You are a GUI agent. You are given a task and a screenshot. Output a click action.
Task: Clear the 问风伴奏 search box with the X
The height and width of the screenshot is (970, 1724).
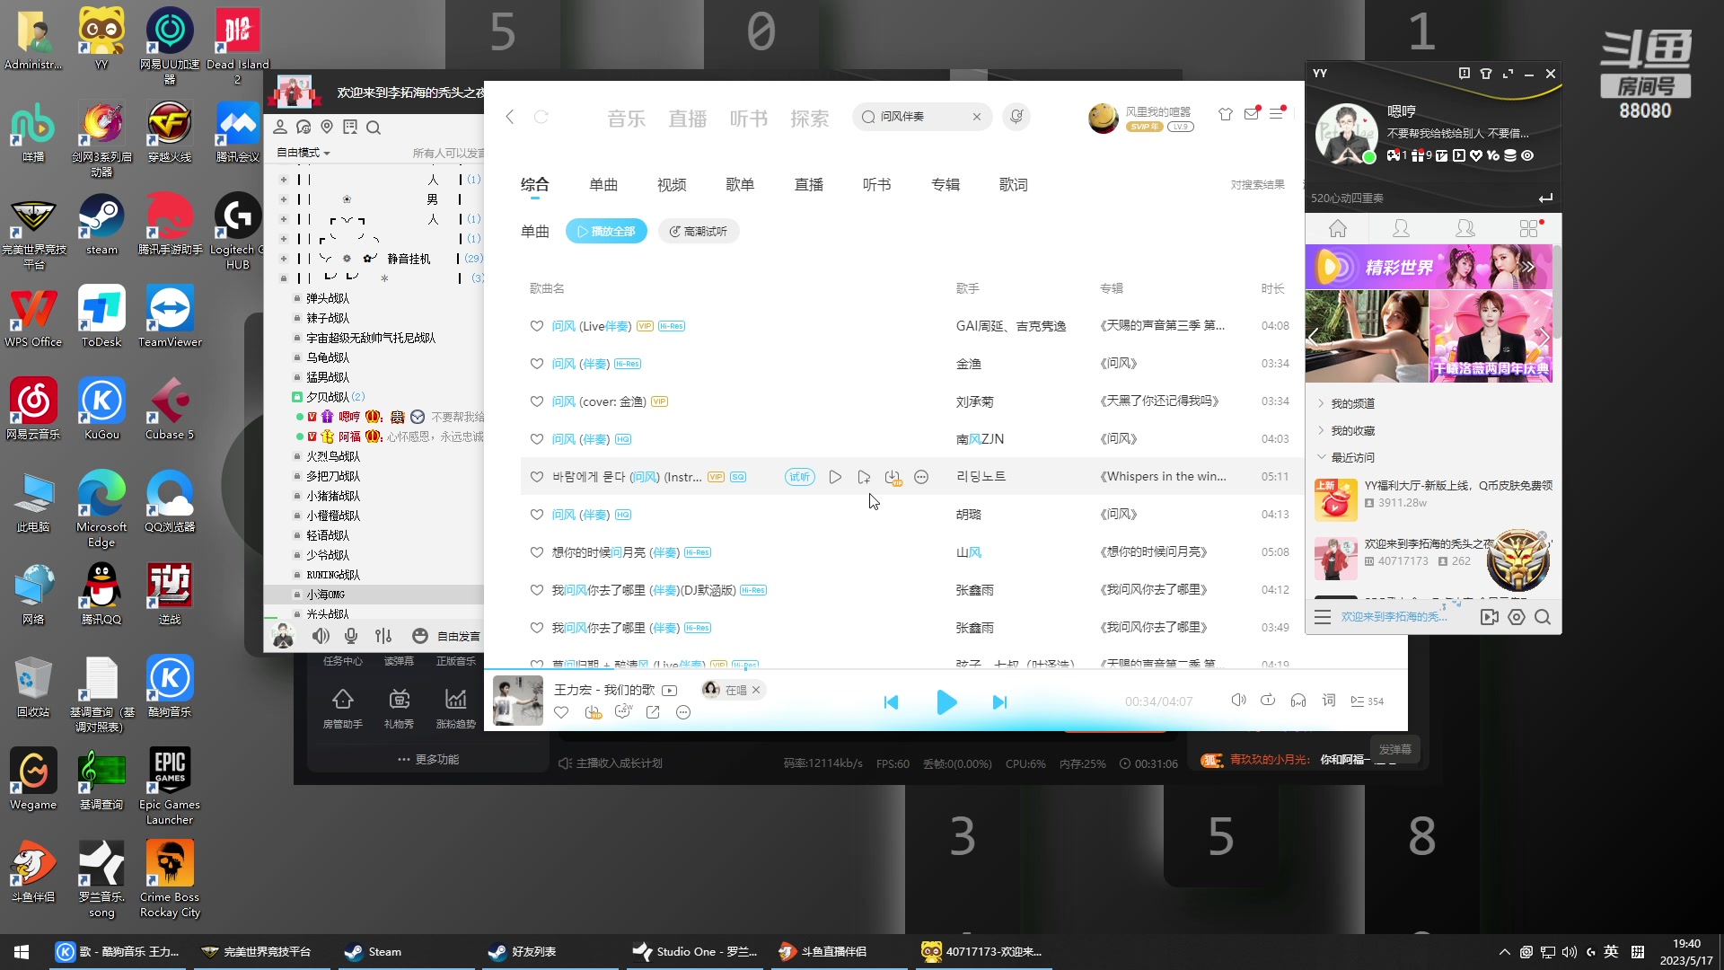point(977,117)
